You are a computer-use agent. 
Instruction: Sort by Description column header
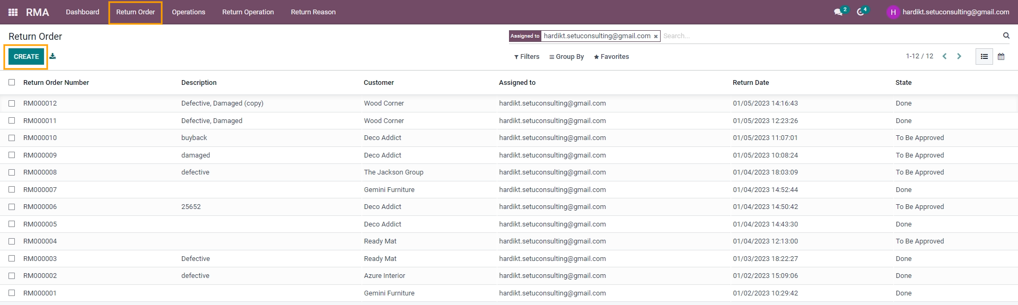(x=199, y=83)
